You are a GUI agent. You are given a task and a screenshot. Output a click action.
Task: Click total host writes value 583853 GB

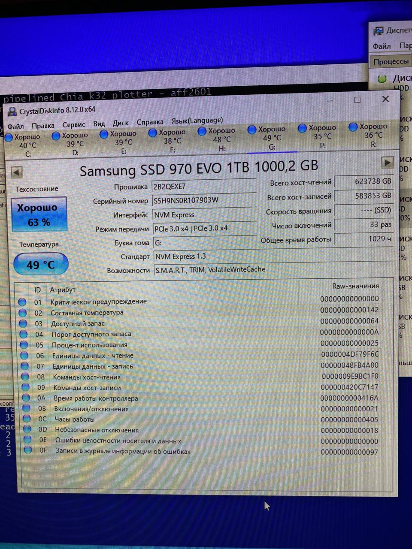point(364,196)
